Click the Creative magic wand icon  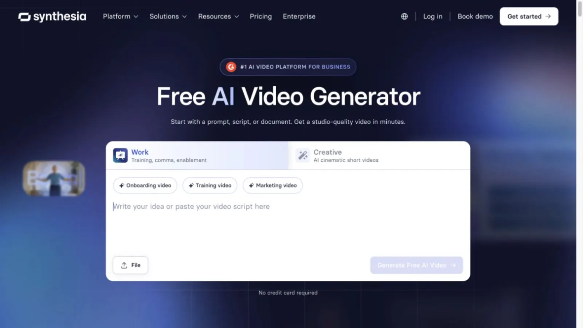(302, 155)
